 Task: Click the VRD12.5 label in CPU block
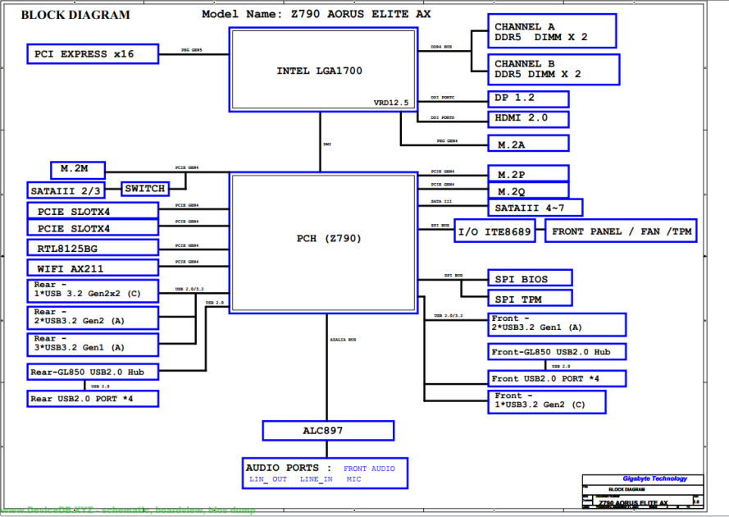pyautogui.click(x=391, y=103)
